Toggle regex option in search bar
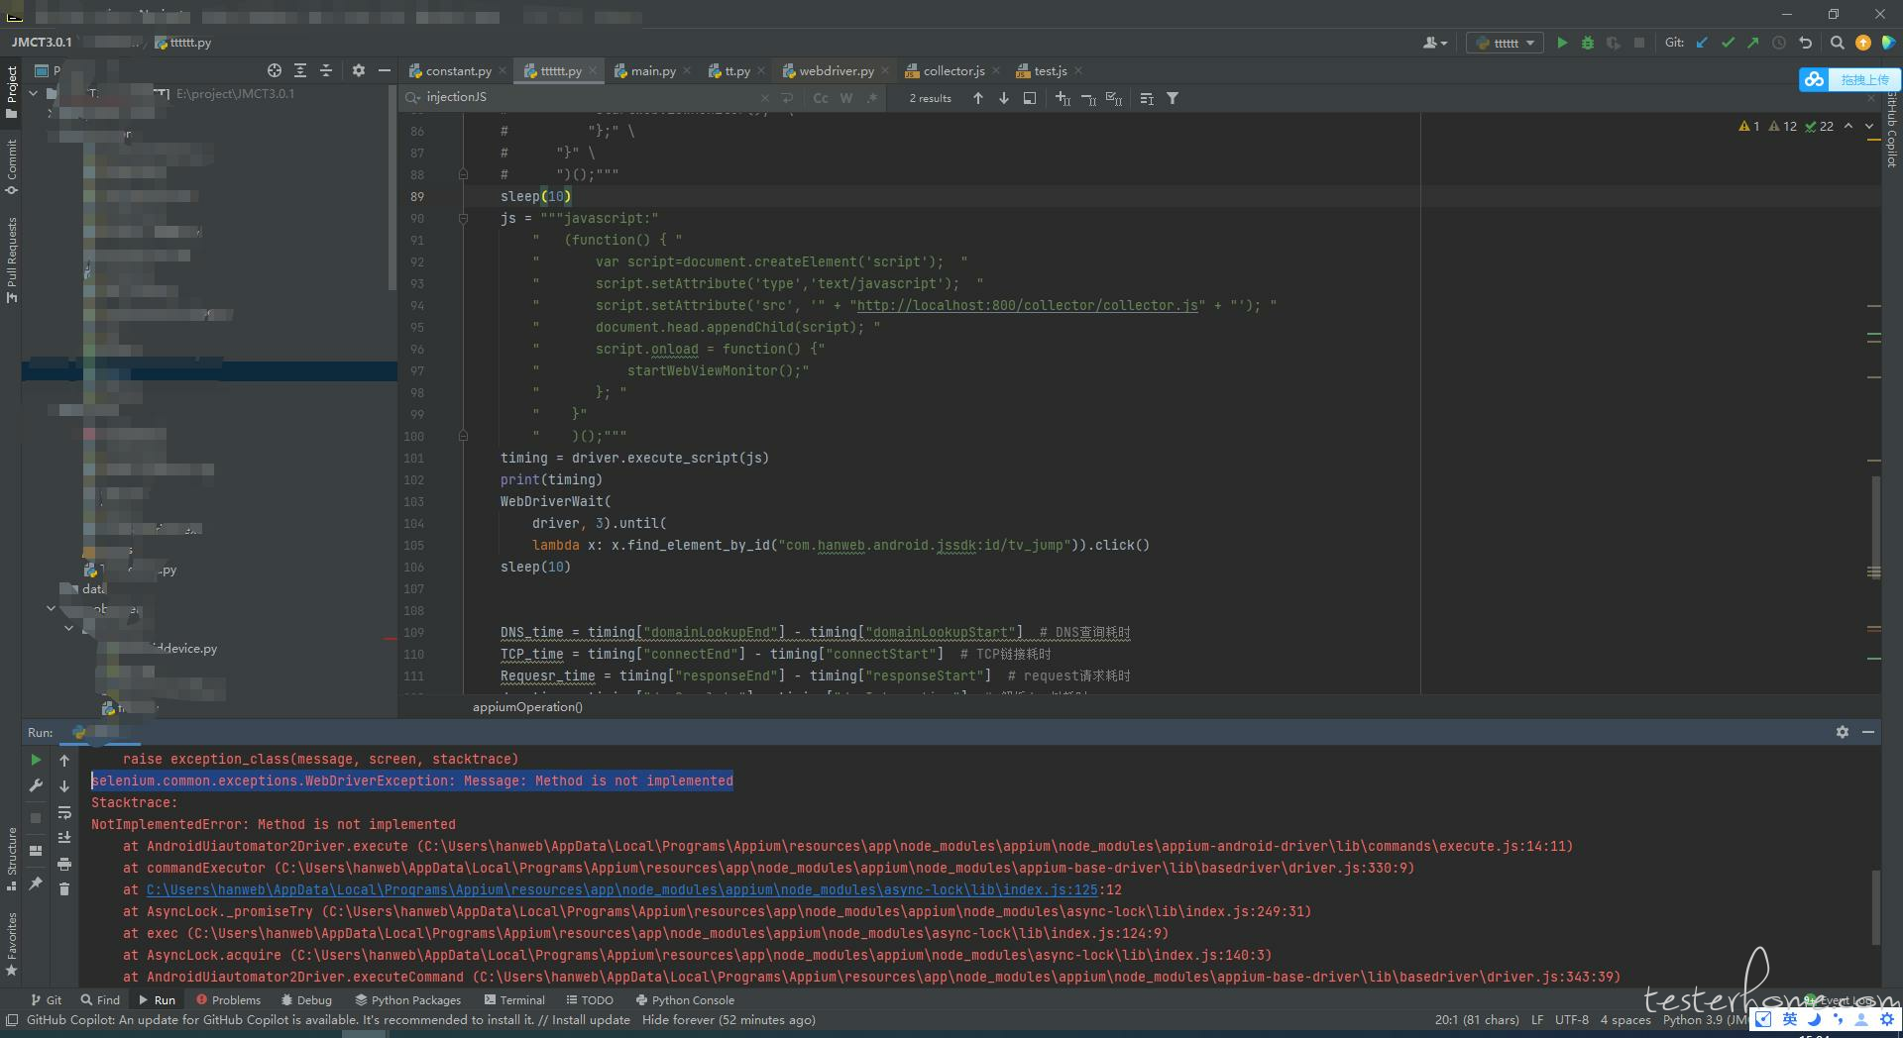Screen dimensions: 1903x1038 (x=872, y=98)
